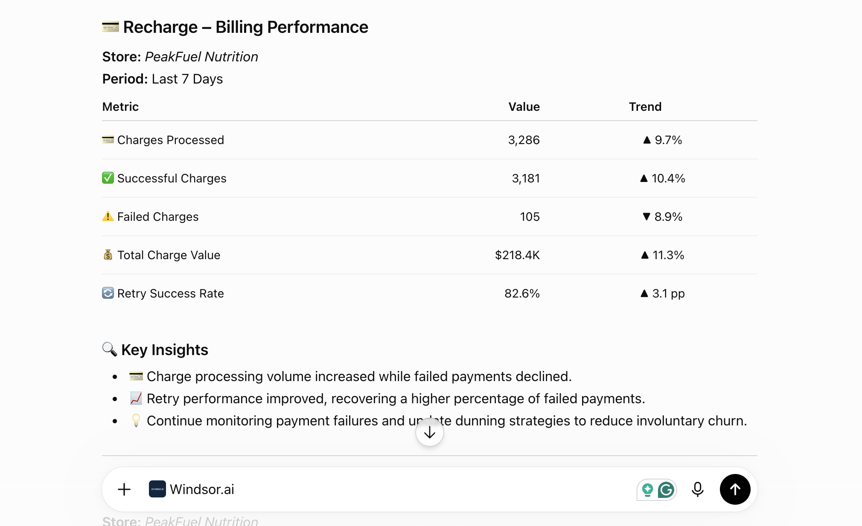
Task: Click the green lightbulb extension icon
Action: pos(647,490)
